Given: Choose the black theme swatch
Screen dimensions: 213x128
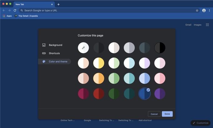Looking at the screenshot, I should pos(160,48).
